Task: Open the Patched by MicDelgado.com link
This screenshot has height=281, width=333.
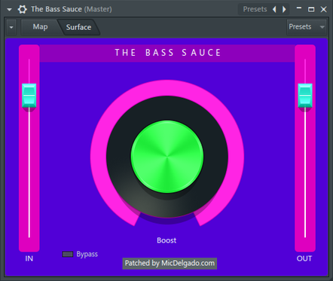Action: 170,263
